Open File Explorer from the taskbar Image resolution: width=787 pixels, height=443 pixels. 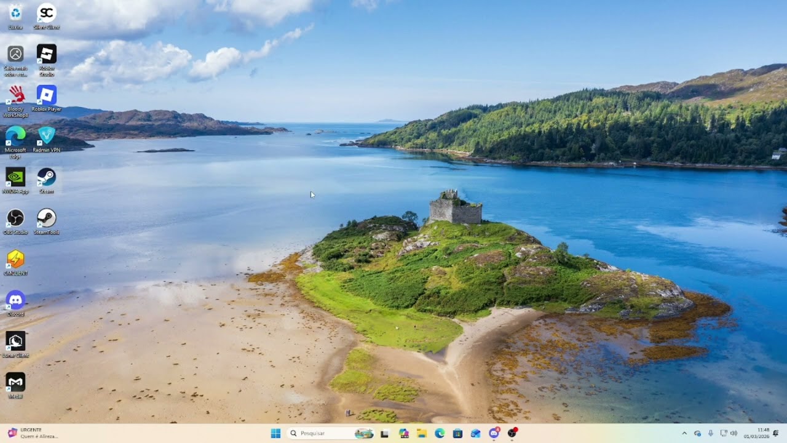click(422, 433)
